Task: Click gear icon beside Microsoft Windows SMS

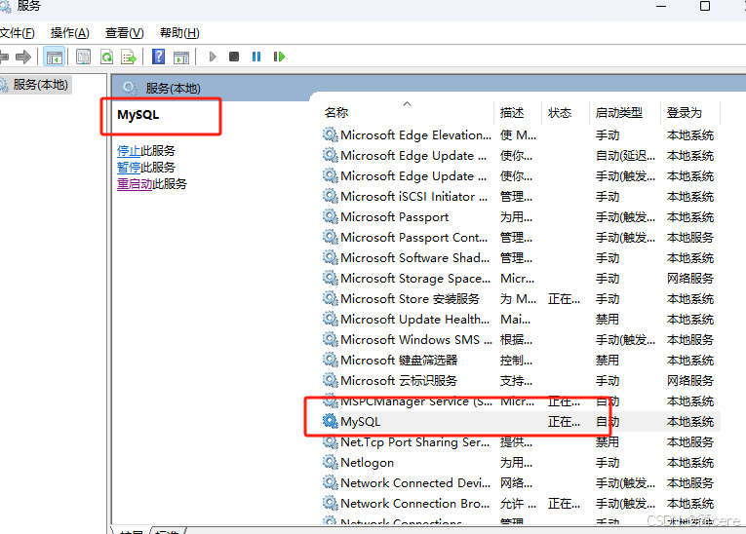Action: 331,338
